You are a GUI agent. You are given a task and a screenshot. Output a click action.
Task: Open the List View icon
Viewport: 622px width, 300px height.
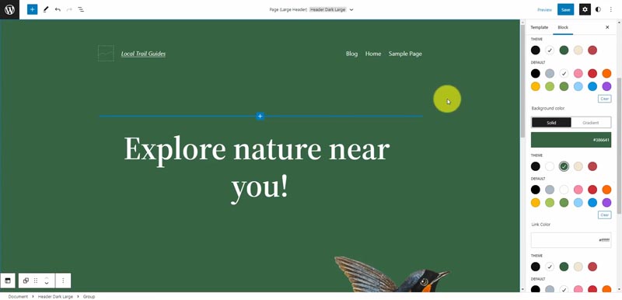click(81, 9)
